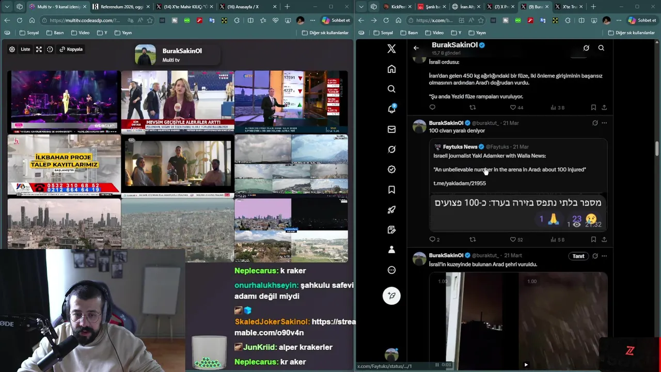Expand Video bookmark folder in left browser
The height and width of the screenshot is (372, 661).
[x=80, y=33]
